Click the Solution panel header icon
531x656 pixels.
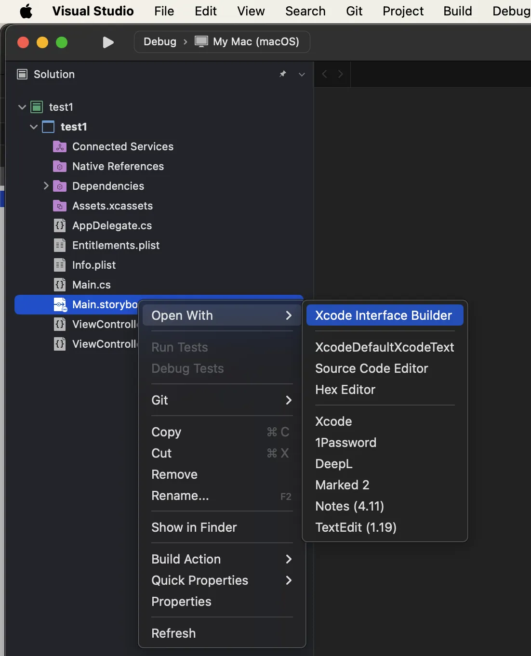tap(22, 74)
